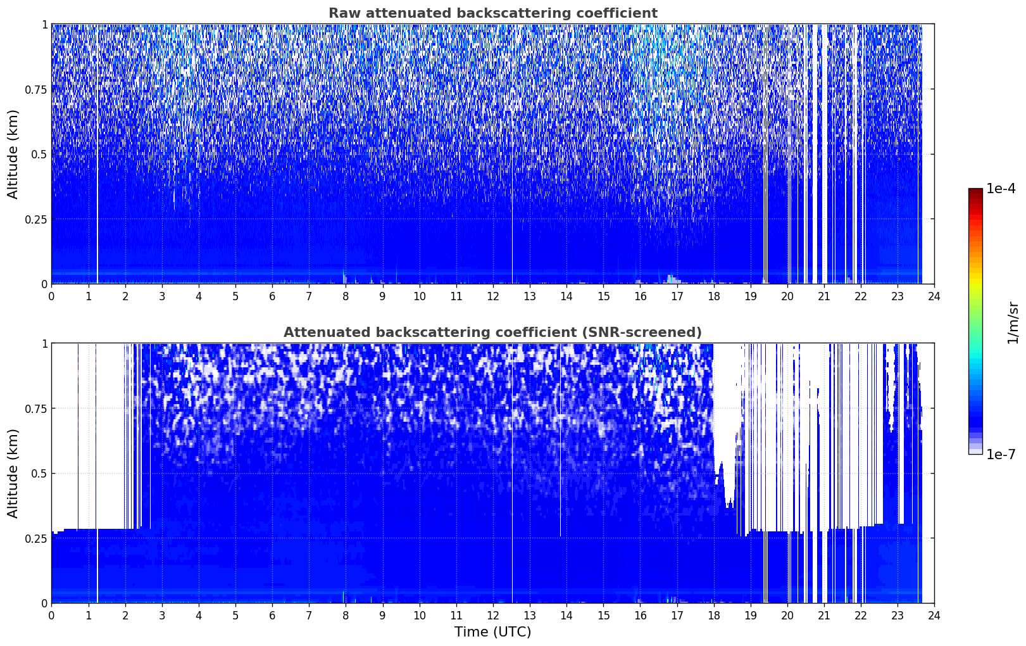Click the '1e-7' colorbar minimum label
Screen dimensions: 1026x646
click(x=1000, y=455)
